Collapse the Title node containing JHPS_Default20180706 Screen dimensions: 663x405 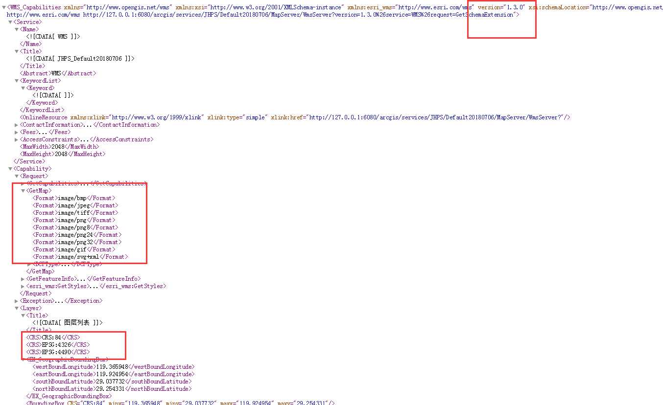17,51
